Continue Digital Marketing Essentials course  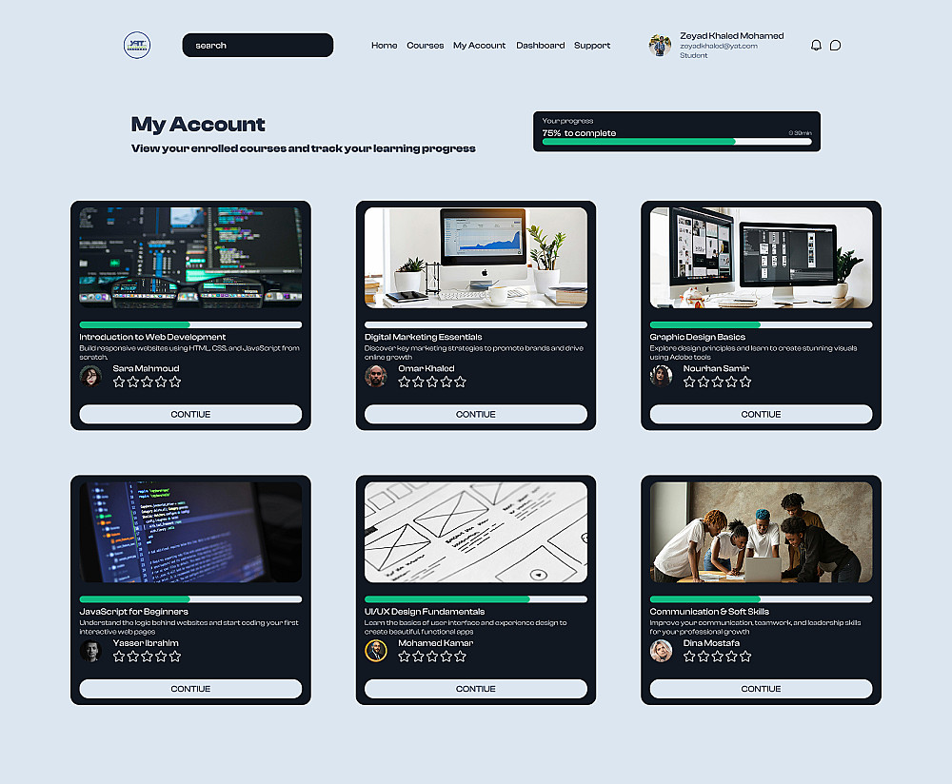(x=475, y=414)
